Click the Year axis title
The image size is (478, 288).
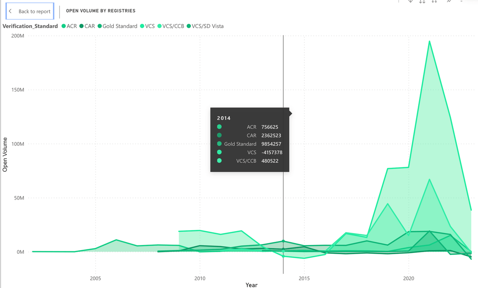click(251, 285)
